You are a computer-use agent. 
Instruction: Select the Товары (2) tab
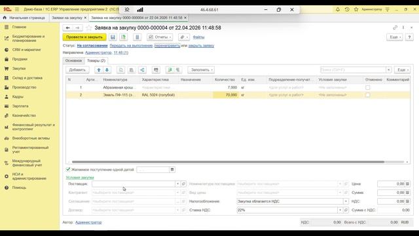pyautogui.click(x=96, y=61)
